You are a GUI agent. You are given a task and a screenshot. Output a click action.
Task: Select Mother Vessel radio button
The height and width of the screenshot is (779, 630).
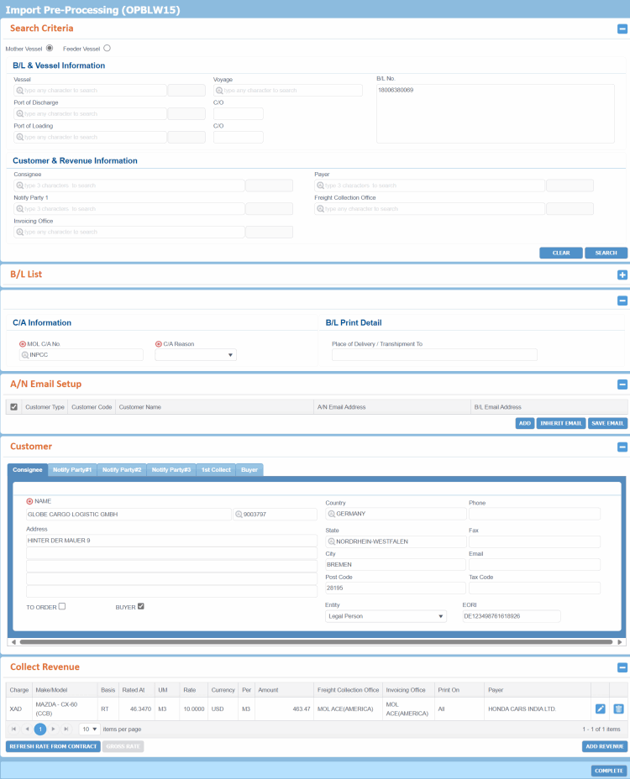[x=50, y=48]
